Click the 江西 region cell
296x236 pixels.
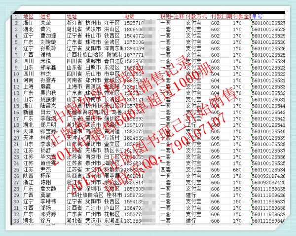28,207
